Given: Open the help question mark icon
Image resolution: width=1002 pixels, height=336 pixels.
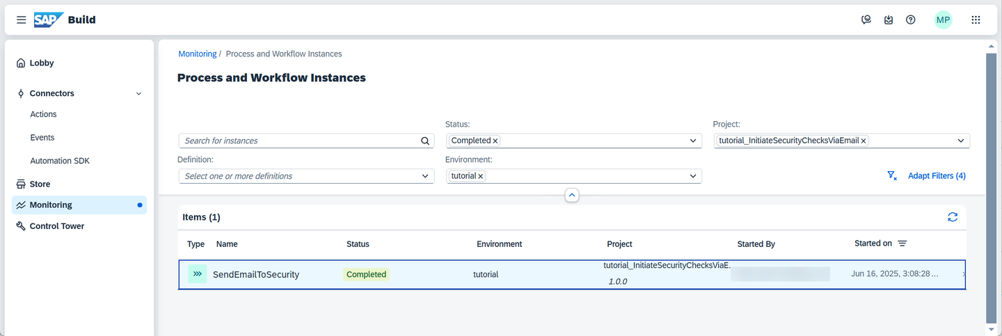Looking at the screenshot, I should point(910,20).
